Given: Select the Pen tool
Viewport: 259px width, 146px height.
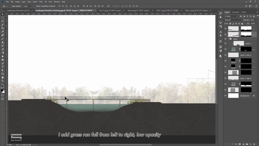Looking at the screenshot, I should click(2, 63).
